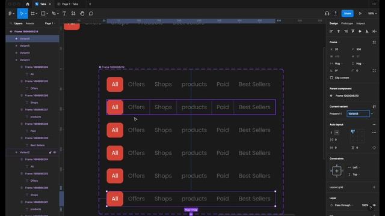Open the Help question mark button
The width and height of the screenshot is (385, 216).
pos(371,208)
